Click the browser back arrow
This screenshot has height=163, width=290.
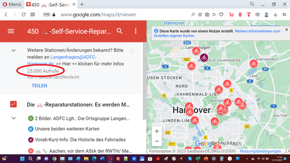tap(6, 14)
